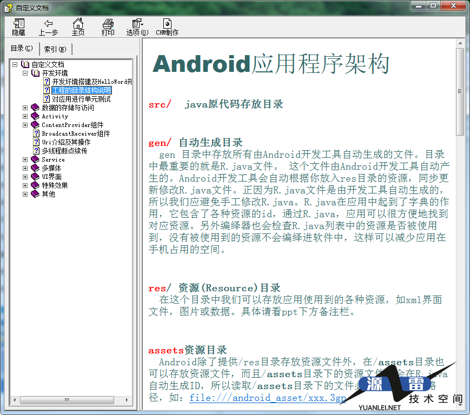Click purple book icon beside ContentProvider组件
The image size is (470, 415).
[x=35, y=125]
